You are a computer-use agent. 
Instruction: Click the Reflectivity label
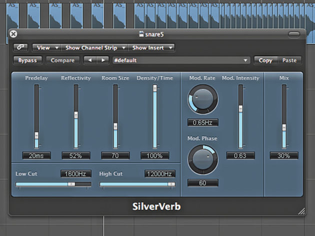(76, 78)
